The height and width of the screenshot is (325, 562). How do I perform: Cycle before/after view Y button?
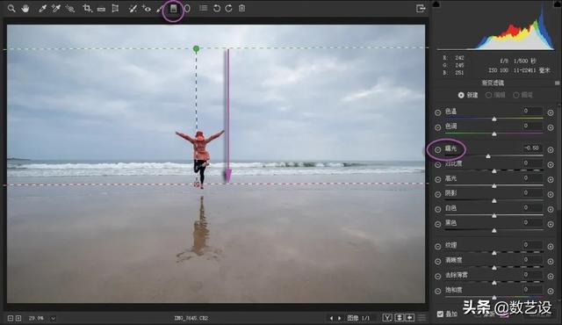pos(387,318)
